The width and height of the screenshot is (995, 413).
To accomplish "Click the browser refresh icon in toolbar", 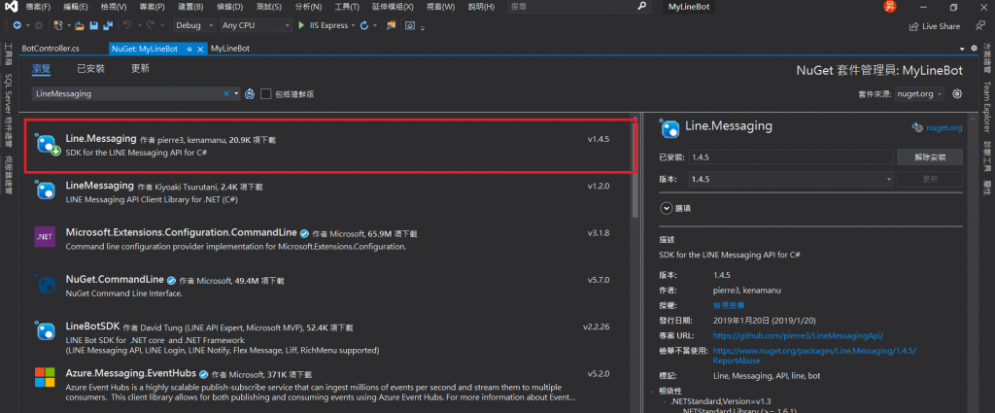I will click(x=364, y=25).
